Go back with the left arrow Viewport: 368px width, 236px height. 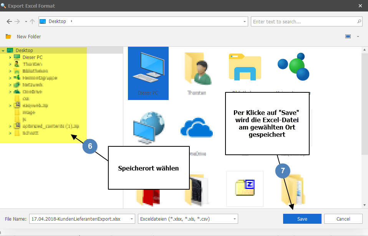pos(9,21)
